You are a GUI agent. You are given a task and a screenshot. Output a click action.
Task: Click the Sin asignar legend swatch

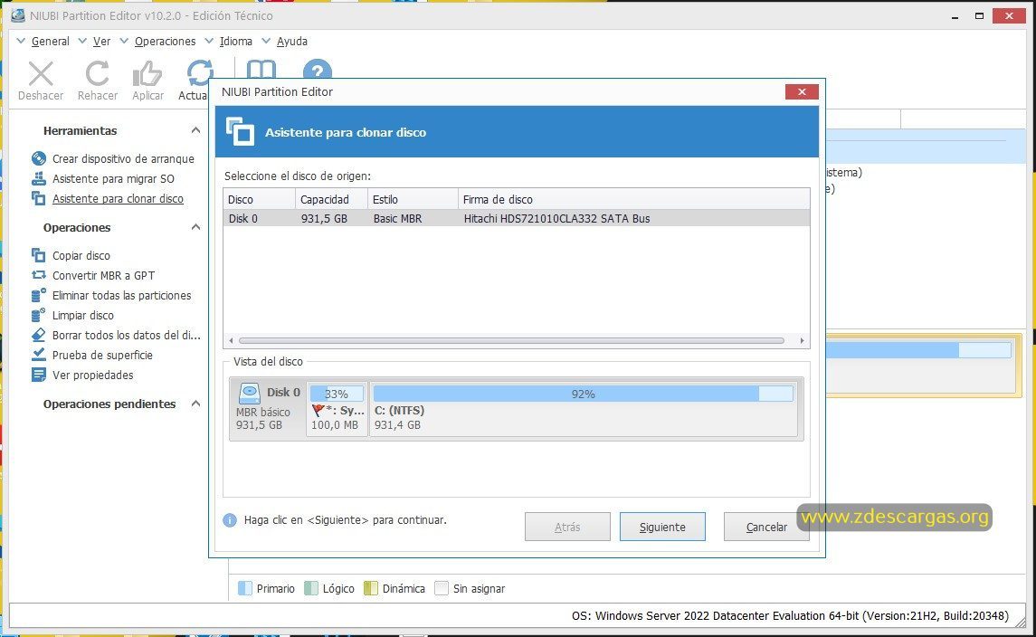(442, 588)
